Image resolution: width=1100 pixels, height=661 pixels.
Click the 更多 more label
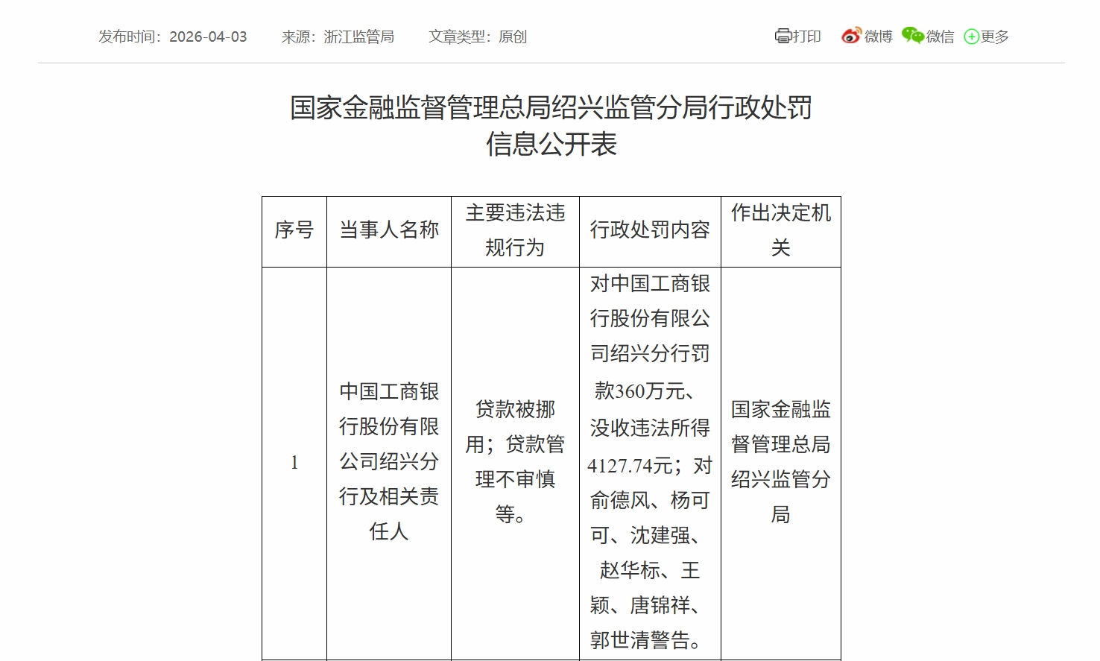994,37
